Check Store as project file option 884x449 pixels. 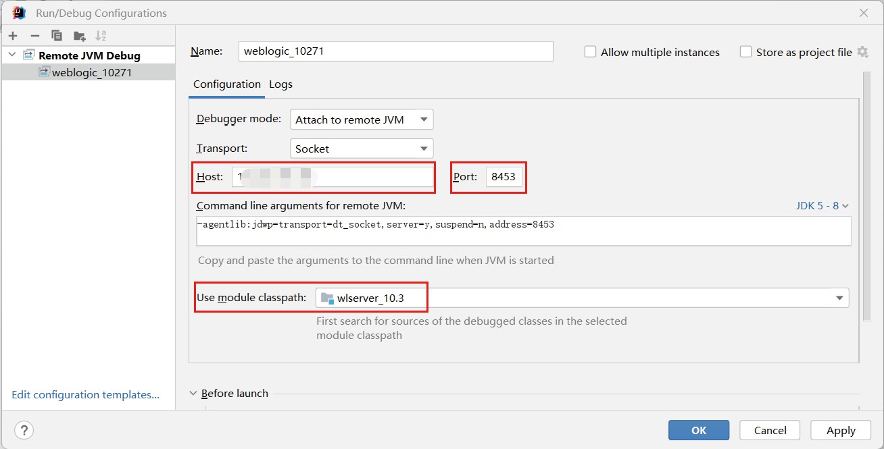(746, 52)
